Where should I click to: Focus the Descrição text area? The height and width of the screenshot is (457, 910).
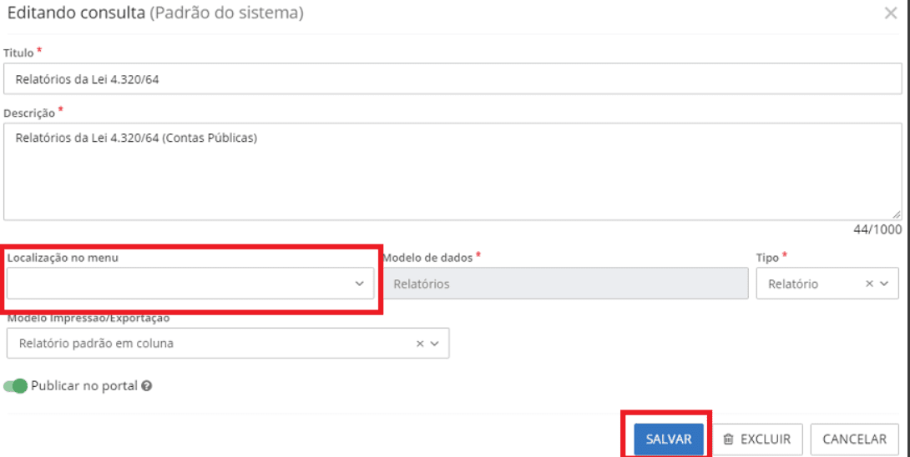point(452,171)
